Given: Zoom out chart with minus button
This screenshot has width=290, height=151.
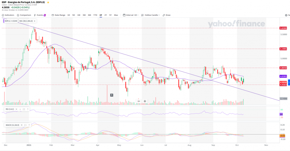Looking at the screenshot, I should click(139, 101).
